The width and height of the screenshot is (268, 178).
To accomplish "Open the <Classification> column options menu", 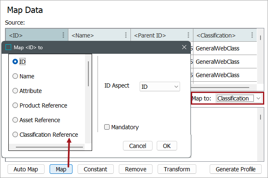I will [x=252, y=35].
